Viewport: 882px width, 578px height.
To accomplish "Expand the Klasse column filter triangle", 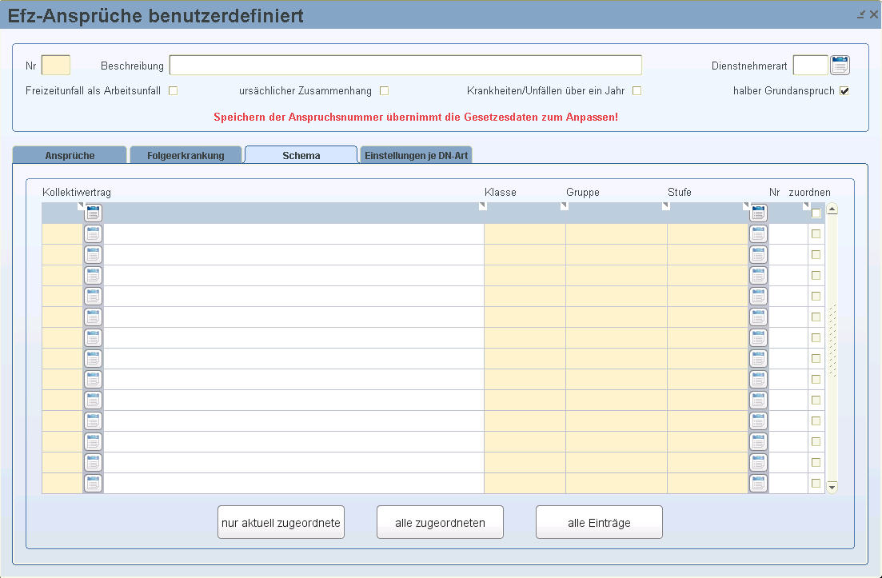I will [482, 206].
